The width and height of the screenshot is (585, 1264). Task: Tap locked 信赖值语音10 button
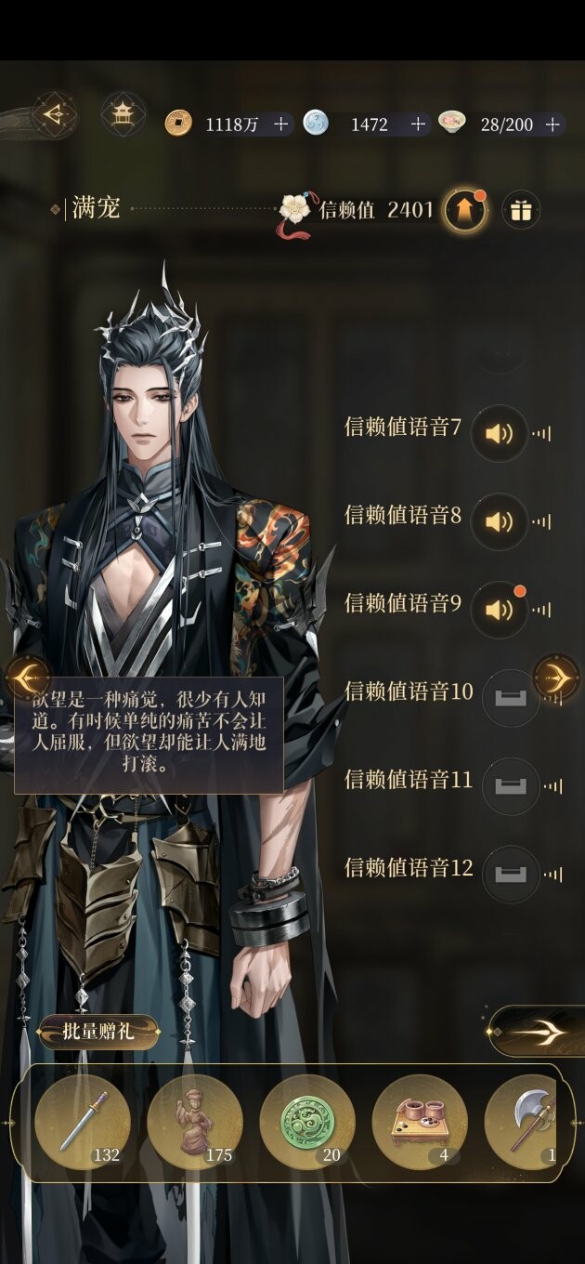click(511, 698)
